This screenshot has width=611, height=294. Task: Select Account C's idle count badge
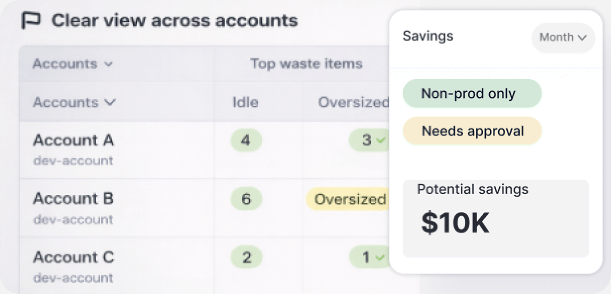[x=246, y=257]
